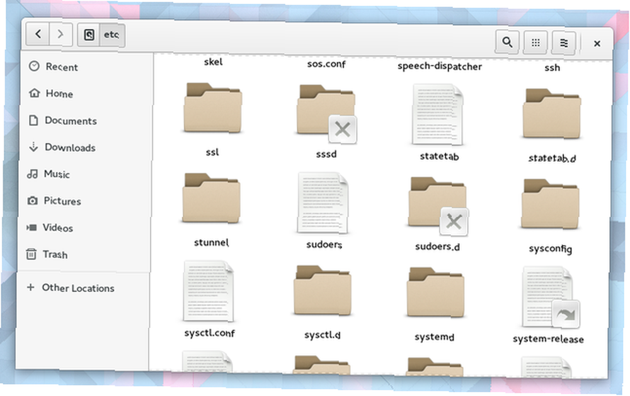Screen dimensions: 630x396
Task: Select the sysctl.conf file icon
Action: [209, 291]
